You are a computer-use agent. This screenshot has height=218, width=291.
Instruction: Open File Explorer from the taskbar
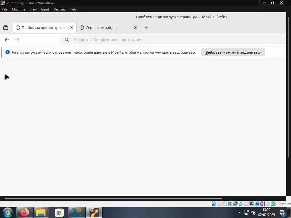coord(41,212)
